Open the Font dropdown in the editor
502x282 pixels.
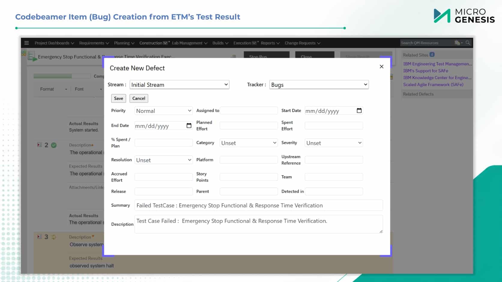(x=88, y=89)
